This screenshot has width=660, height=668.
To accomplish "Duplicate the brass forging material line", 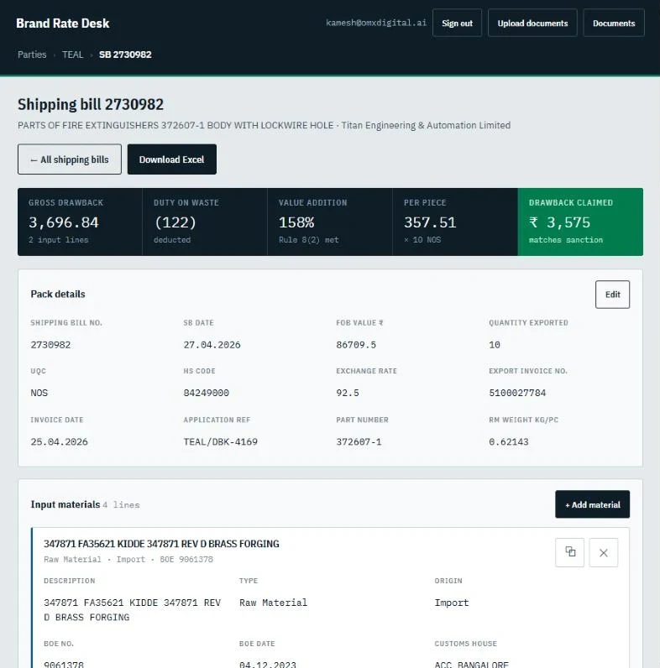I will click(569, 552).
